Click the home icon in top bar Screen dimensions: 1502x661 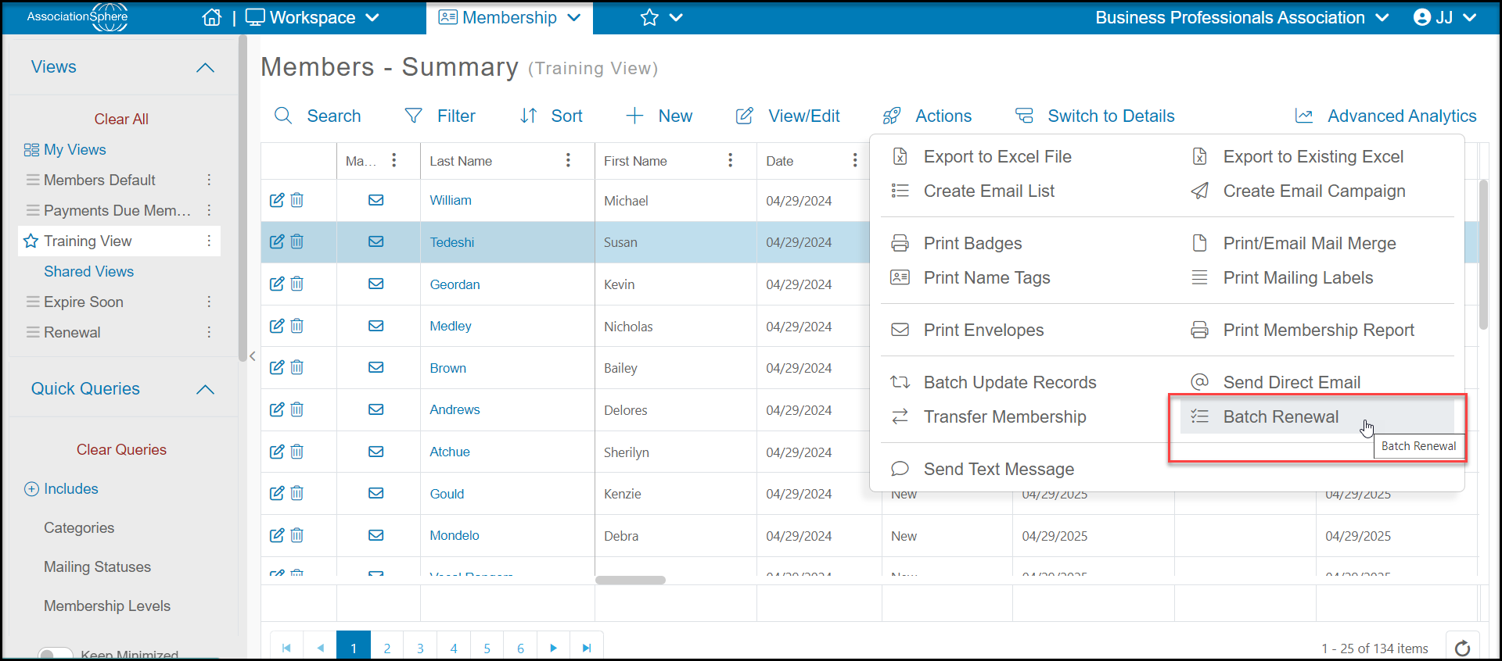[x=211, y=17]
